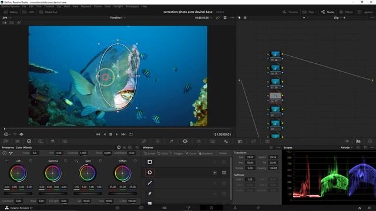The image size is (376, 211).
Task: Open the Workspace menu
Action: point(132,6)
